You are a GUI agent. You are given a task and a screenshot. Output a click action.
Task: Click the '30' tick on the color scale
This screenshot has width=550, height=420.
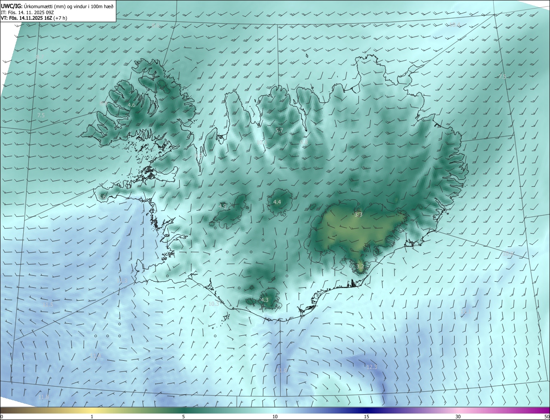[458, 417]
